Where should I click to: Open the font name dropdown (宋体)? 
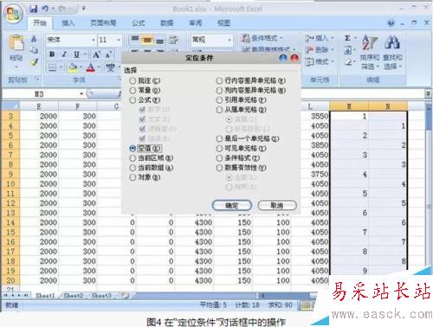point(94,40)
